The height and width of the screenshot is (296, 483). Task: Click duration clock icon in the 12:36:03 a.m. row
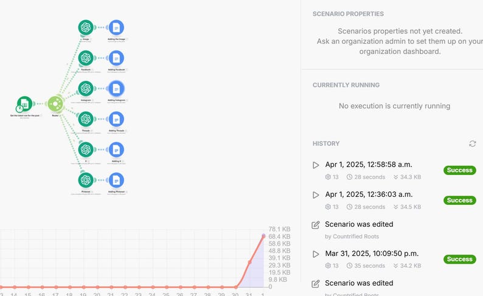coord(349,207)
